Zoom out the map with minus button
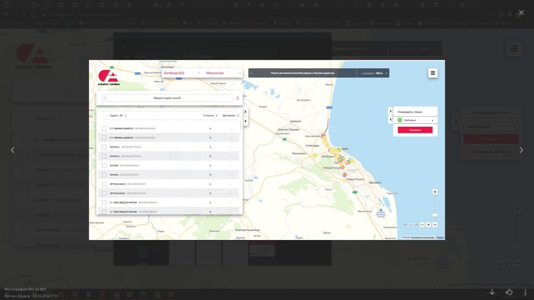The height and width of the screenshot is (300, 534). point(435,225)
